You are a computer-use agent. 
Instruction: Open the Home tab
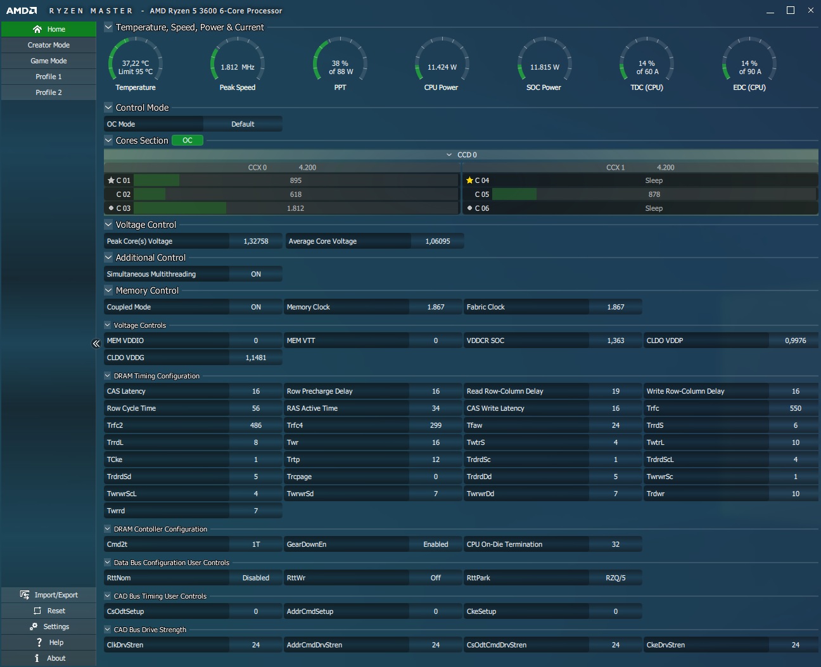tap(49, 29)
